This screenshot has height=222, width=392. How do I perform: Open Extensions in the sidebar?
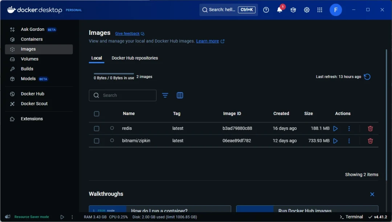(x=39, y=119)
